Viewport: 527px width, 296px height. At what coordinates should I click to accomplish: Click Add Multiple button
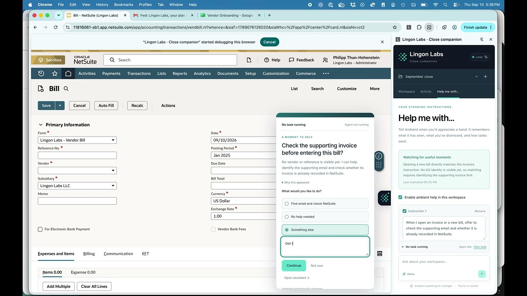[58, 287]
